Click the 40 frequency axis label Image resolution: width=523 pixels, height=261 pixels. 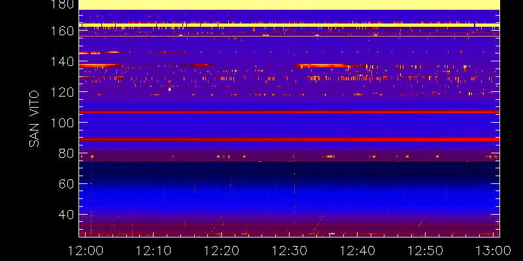pyautogui.click(x=66, y=215)
